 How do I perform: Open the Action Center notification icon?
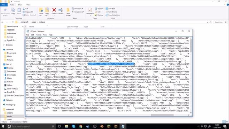pyautogui.click(x=225, y=126)
